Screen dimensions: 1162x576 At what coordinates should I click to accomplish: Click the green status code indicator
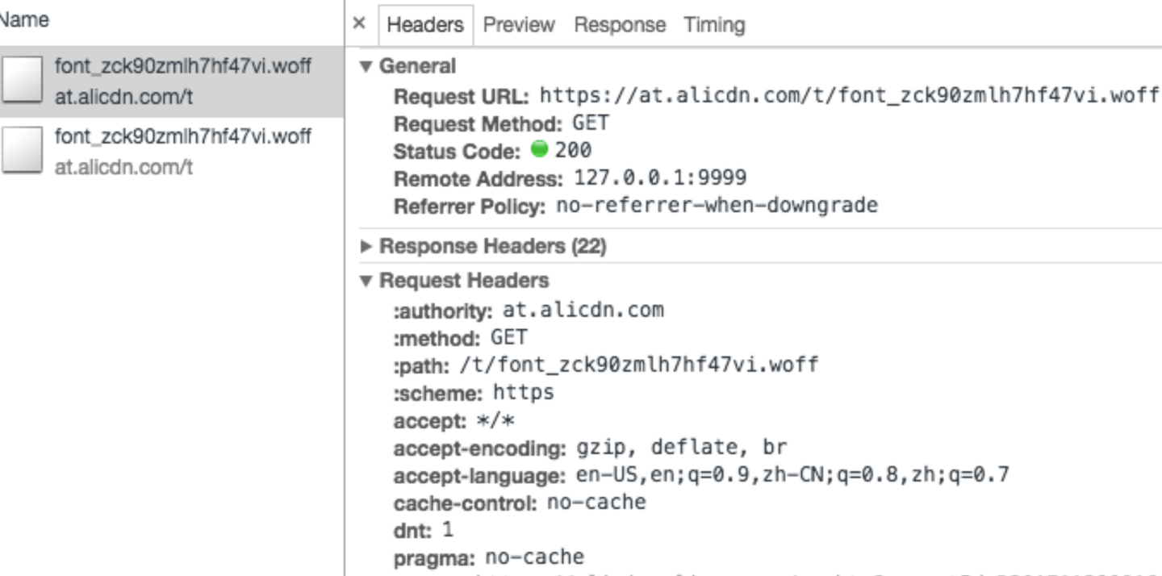(x=539, y=149)
